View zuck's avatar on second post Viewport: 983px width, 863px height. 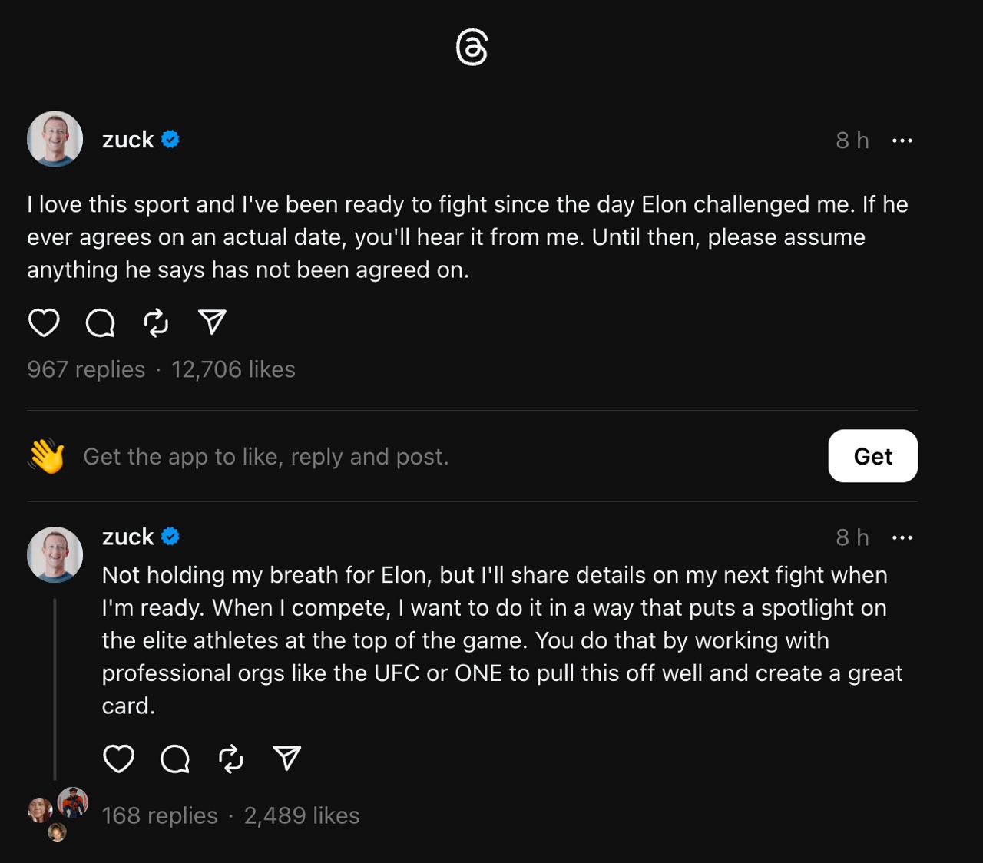pos(55,554)
